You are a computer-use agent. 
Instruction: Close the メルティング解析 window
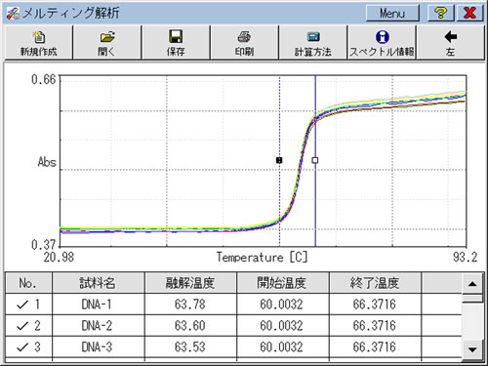[x=469, y=13]
